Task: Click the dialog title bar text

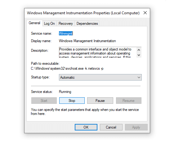Action: 83,13
